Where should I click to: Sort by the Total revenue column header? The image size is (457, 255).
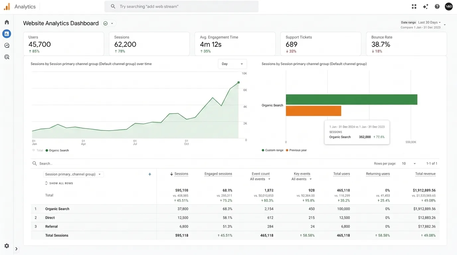[425, 174]
